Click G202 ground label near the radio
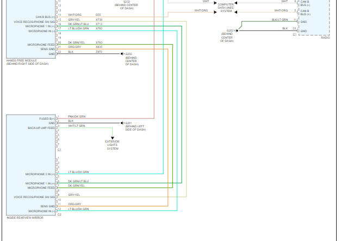This screenshot has width=347, height=241. click(230, 30)
